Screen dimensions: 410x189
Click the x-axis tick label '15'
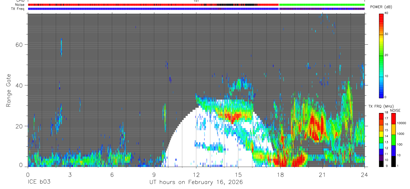point(238,175)
